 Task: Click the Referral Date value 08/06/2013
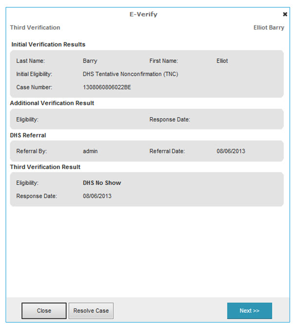[231, 151]
